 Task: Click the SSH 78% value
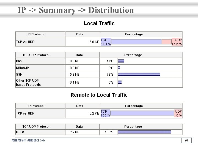[x=110, y=75]
